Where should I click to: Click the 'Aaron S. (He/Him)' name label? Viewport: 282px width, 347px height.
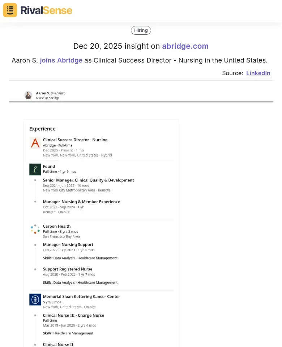click(x=51, y=93)
